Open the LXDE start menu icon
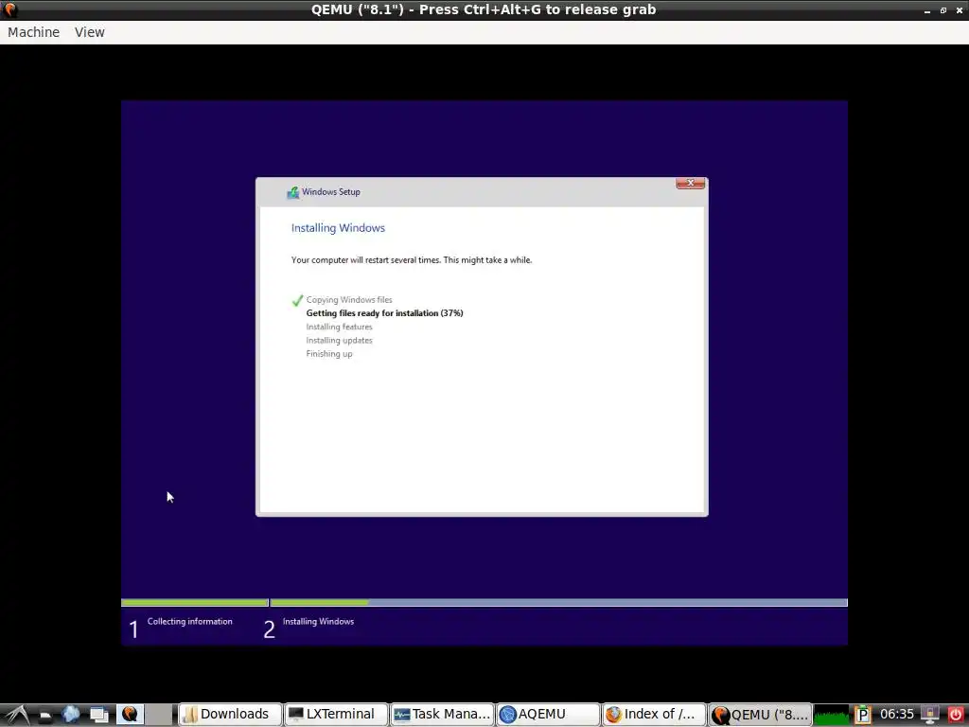This screenshot has width=969, height=727. click(x=16, y=715)
